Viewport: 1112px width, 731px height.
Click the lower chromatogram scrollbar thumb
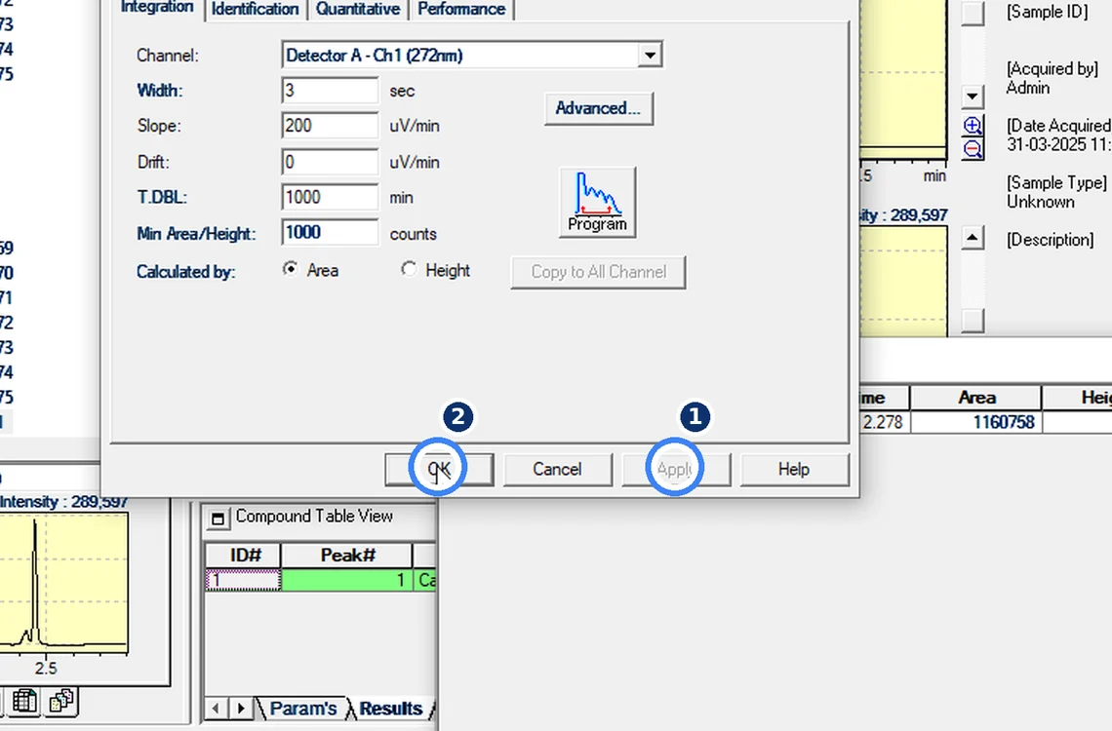tap(973, 320)
